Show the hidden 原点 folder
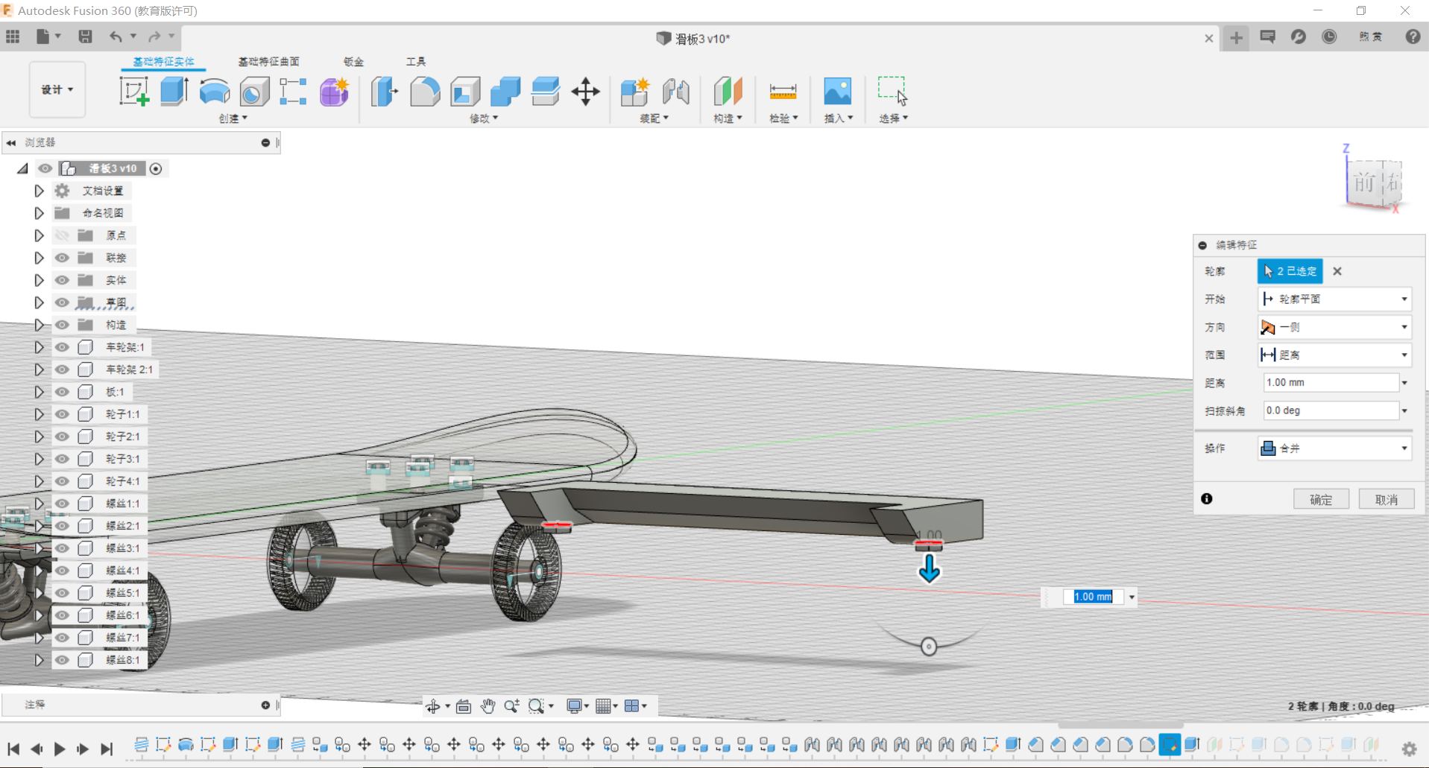The width and height of the screenshot is (1429, 768). click(x=62, y=235)
